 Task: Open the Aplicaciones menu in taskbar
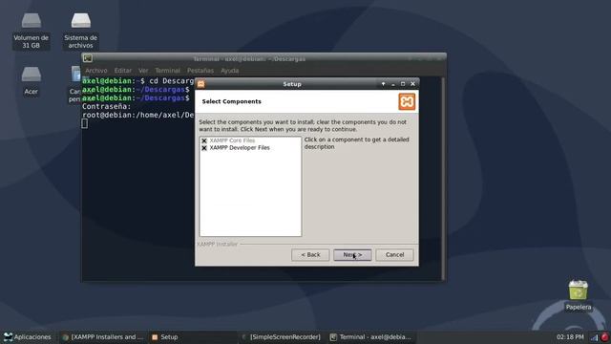(28, 337)
